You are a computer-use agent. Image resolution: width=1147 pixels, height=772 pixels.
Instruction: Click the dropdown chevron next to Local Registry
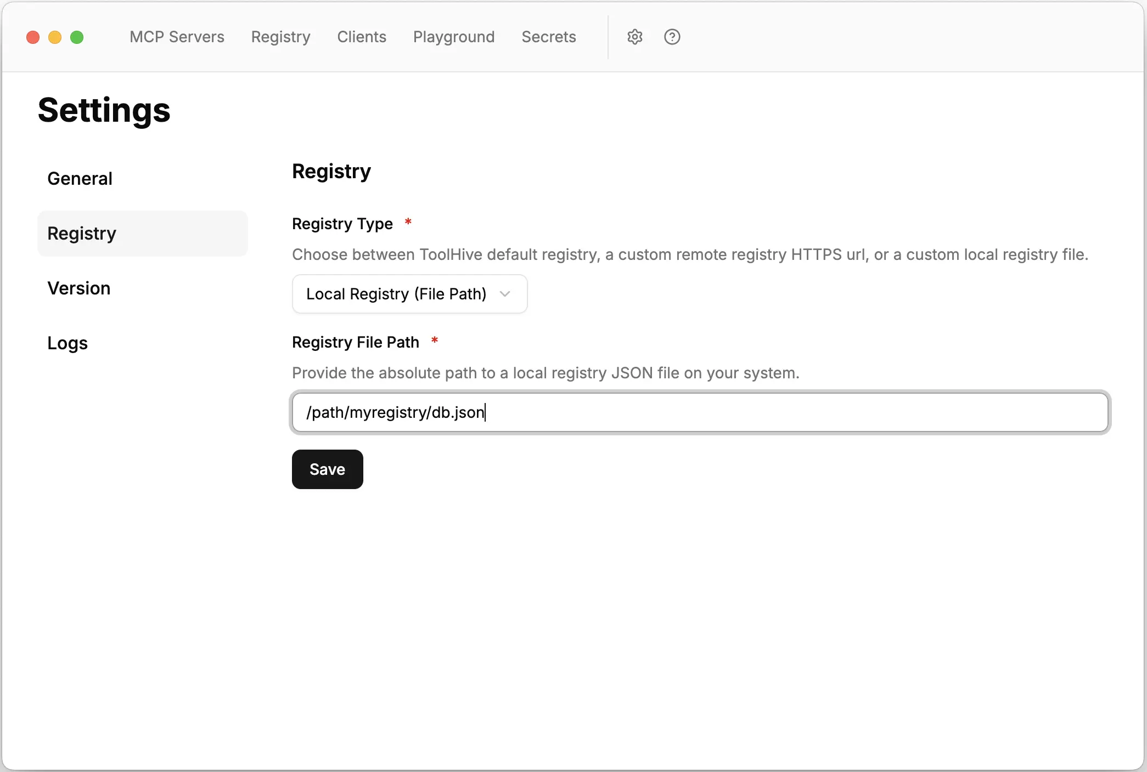[x=505, y=294]
